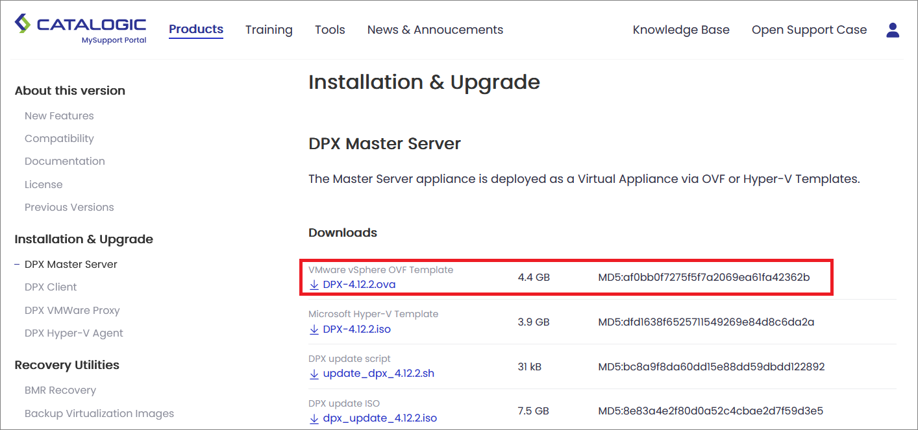This screenshot has height=430, width=918.
Task: Open the user account profile icon
Action: coord(893,30)
